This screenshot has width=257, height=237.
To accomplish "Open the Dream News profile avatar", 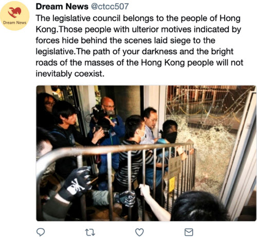I will pyautogui.click(x=15, y=16).
